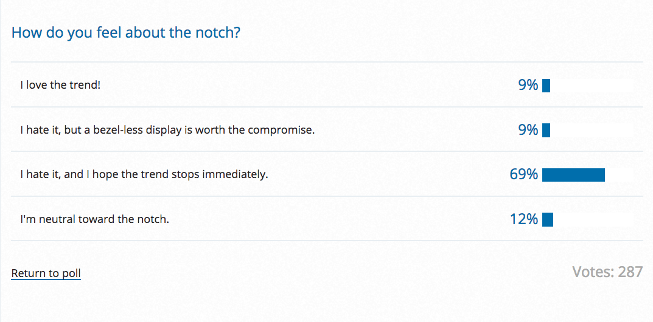Click the word "Return" in the bottom link
The height and width of the screenshot is (322, 653).
click(29, 273)
